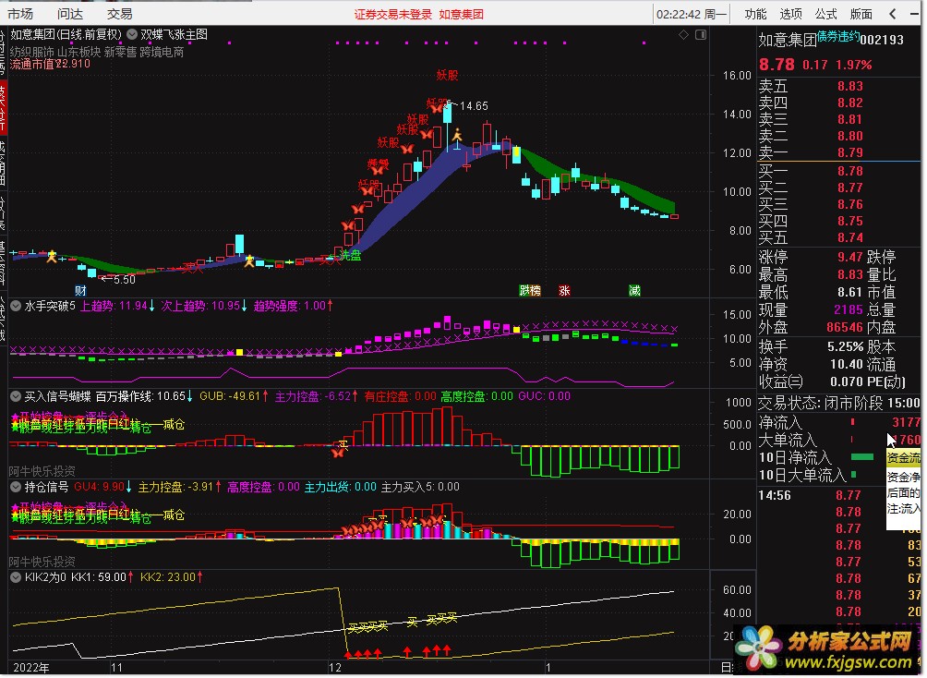The image size is (927, 678).
Task: Click the 流通市值 22.910 label
Action: click(50, 64)
